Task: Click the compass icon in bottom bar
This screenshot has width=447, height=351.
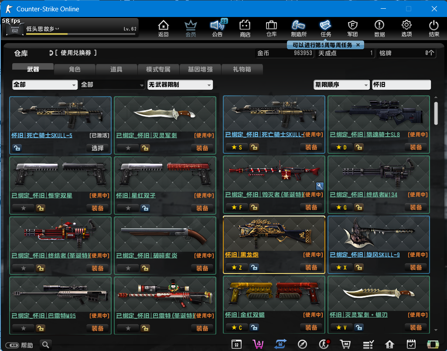Action: 302,344
